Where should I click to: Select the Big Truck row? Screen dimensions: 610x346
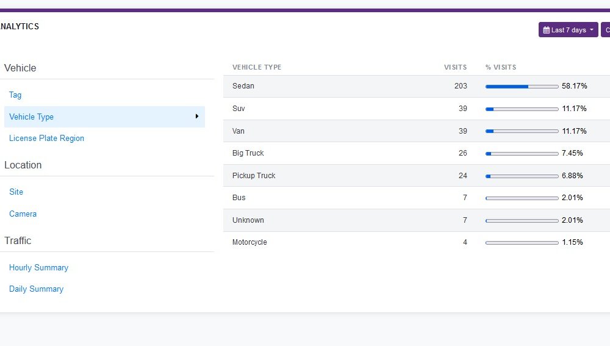click(x=416, y=153)
